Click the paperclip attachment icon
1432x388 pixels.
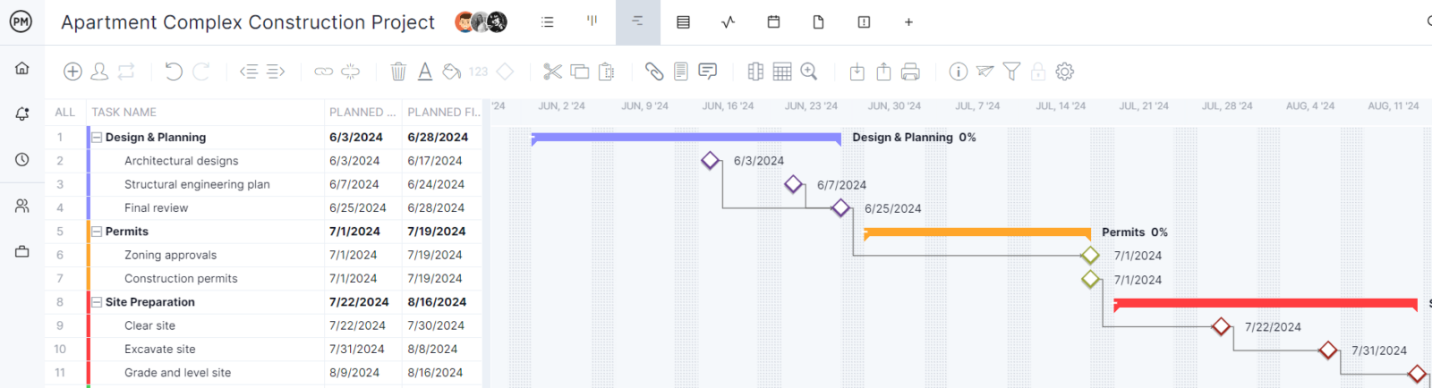click(x=654, y=72)
